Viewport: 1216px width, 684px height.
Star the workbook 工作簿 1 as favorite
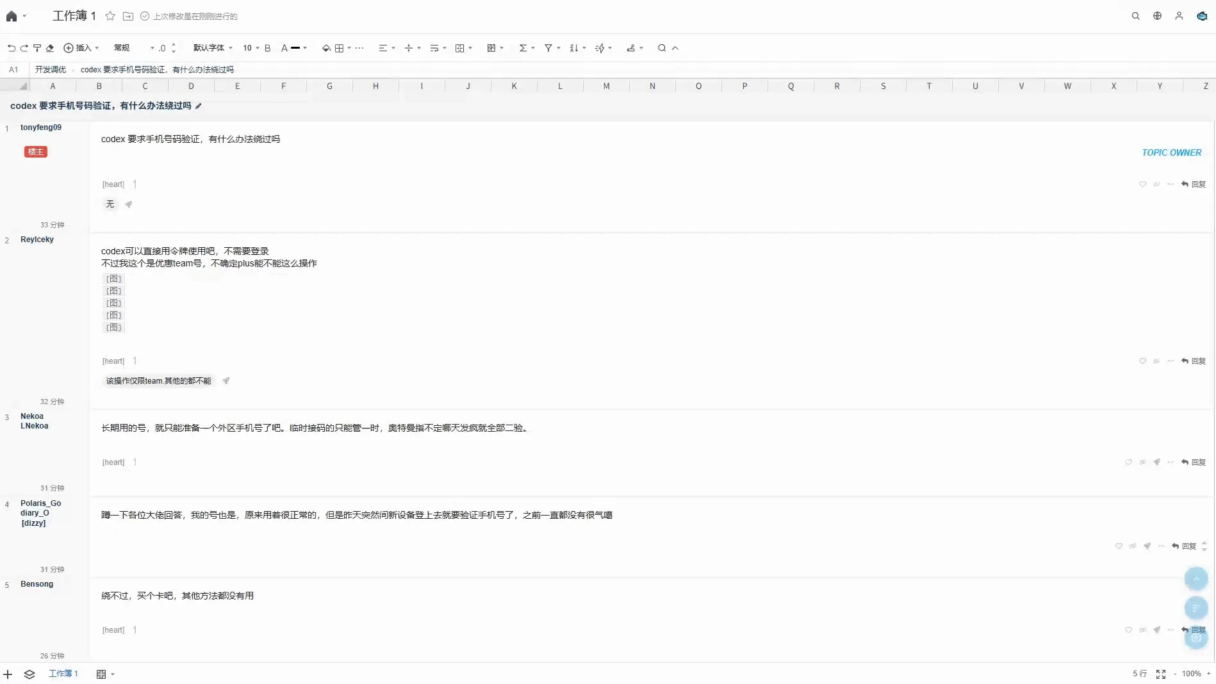click(110, 16)
